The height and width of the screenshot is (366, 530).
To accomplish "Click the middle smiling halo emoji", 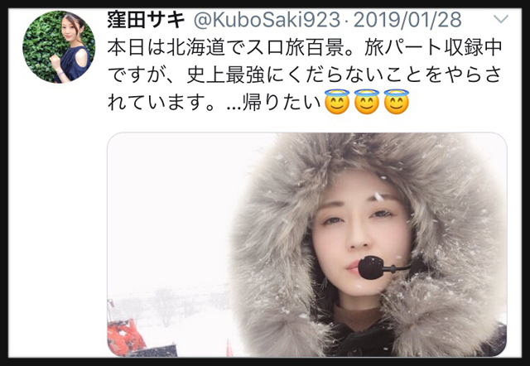I will [x=366, y=101].
